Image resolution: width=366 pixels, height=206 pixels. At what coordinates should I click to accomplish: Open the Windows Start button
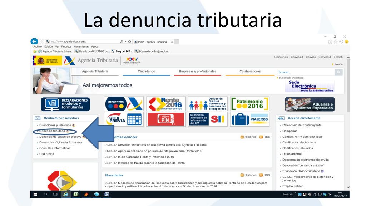[x=35, y=194]
